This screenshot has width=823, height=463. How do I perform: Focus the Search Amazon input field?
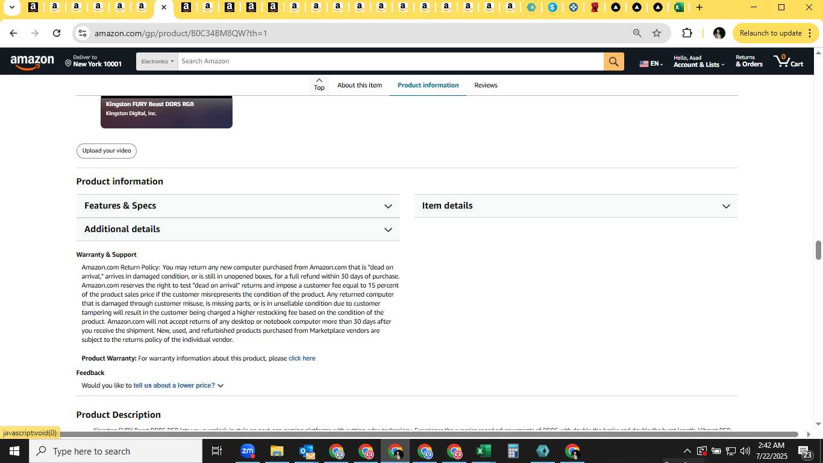(x=390, y=61)
